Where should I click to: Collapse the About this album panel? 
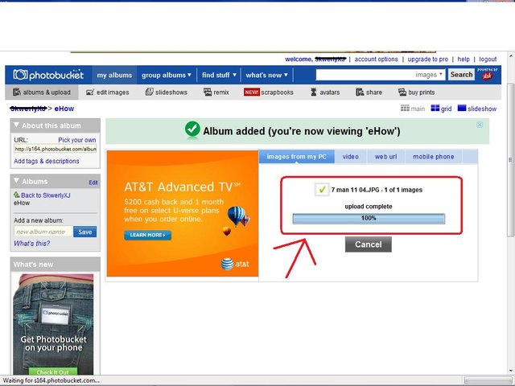coord(16,125)
